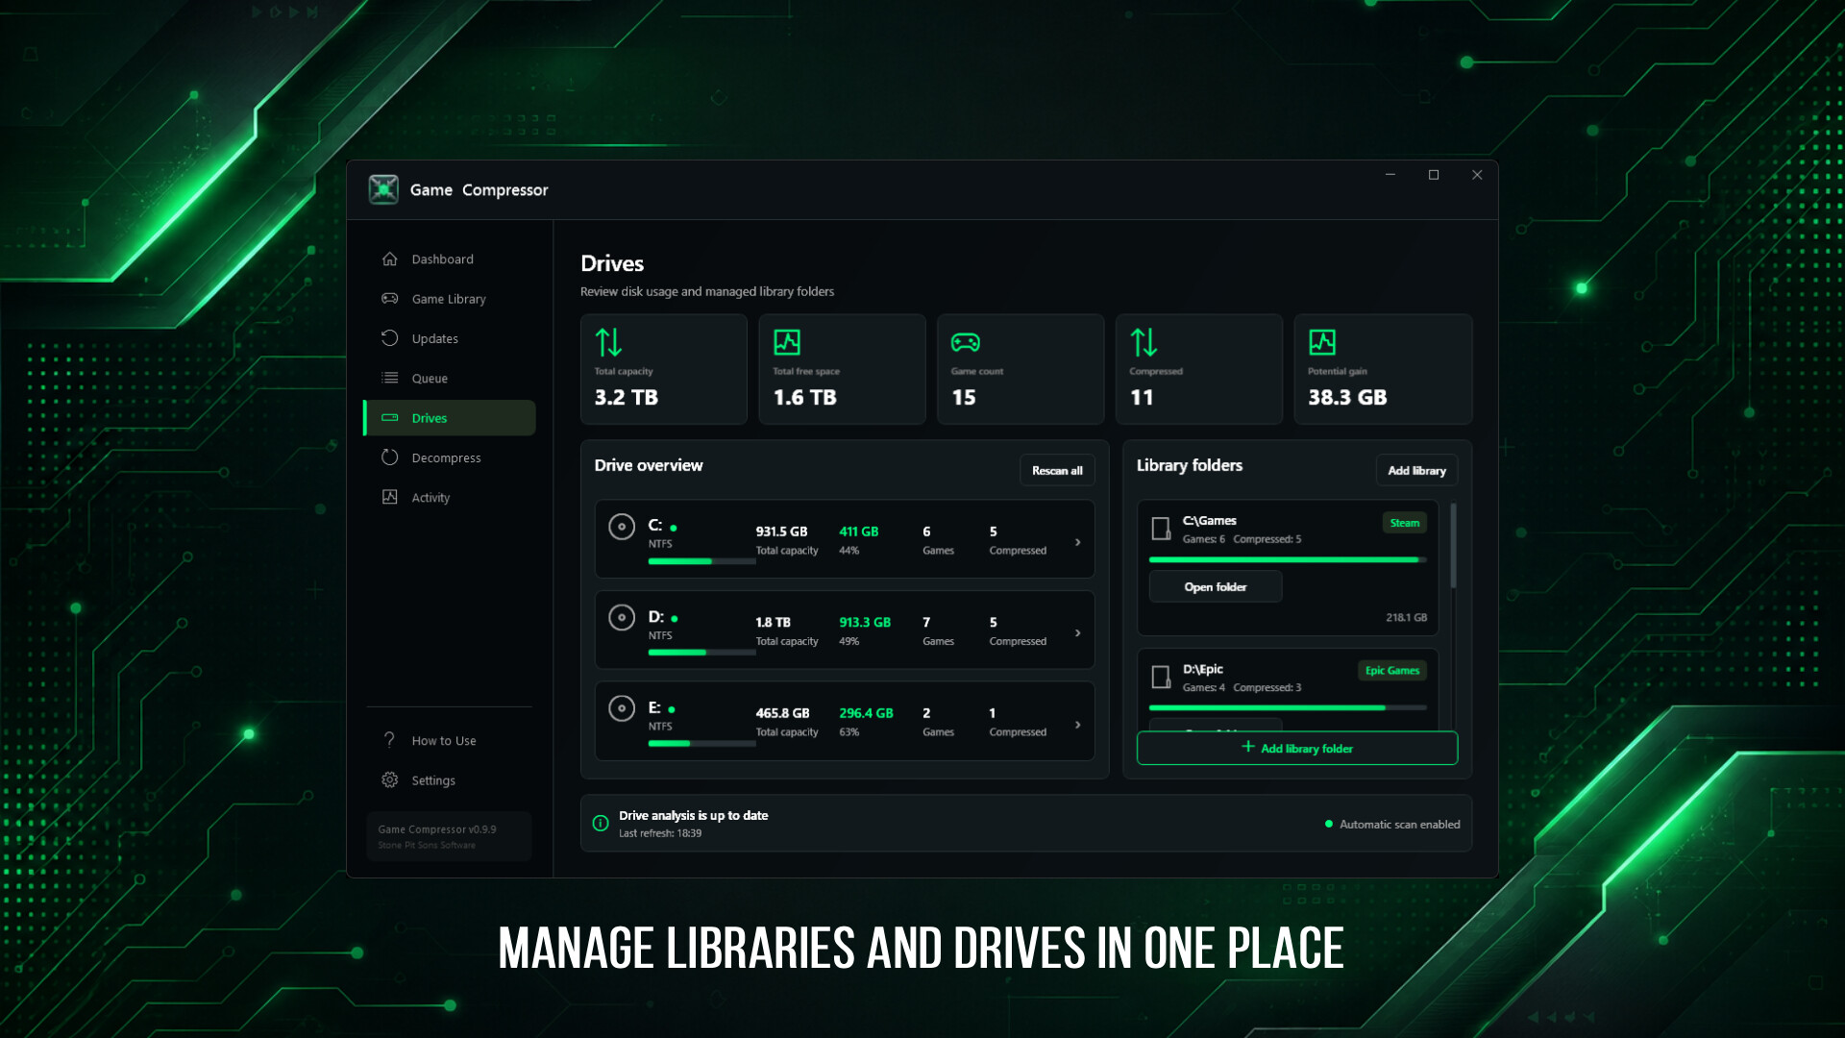Click the 218.1 GB size of C:\Games
1845x1038 pixels.
(1406, 617)
